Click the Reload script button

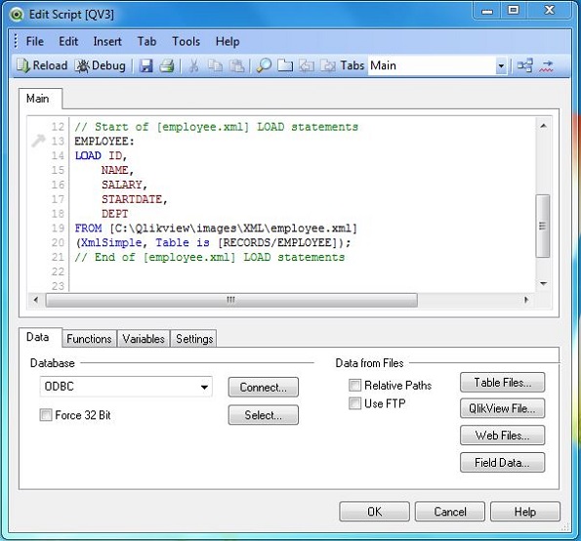[x=42, y=66]
